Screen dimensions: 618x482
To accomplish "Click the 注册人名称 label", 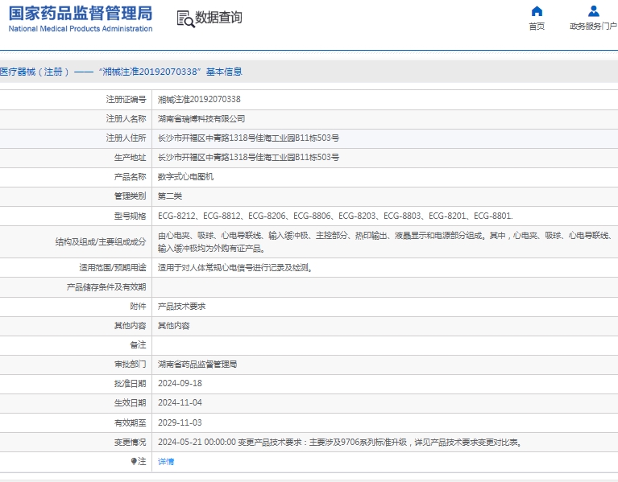I will [126, 118].
